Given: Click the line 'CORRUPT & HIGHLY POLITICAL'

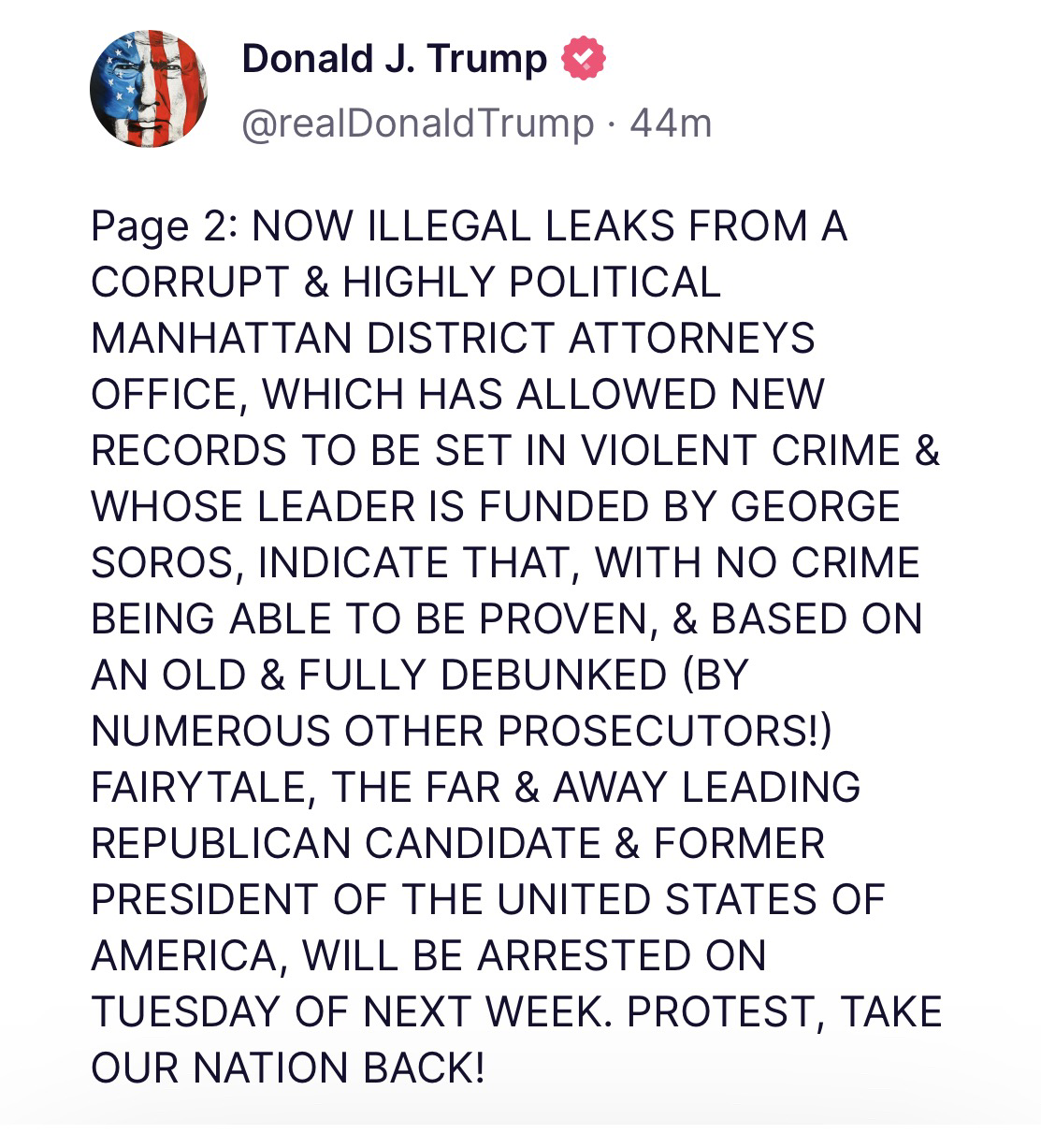Looking at the screenshot, I should click(x=406, y=283).
